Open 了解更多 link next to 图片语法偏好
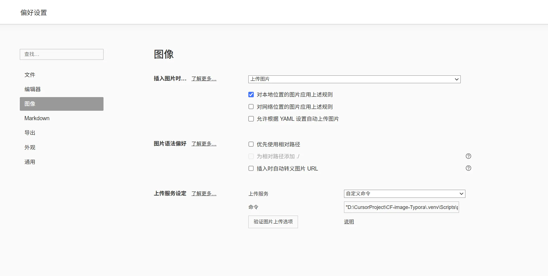 204,144
